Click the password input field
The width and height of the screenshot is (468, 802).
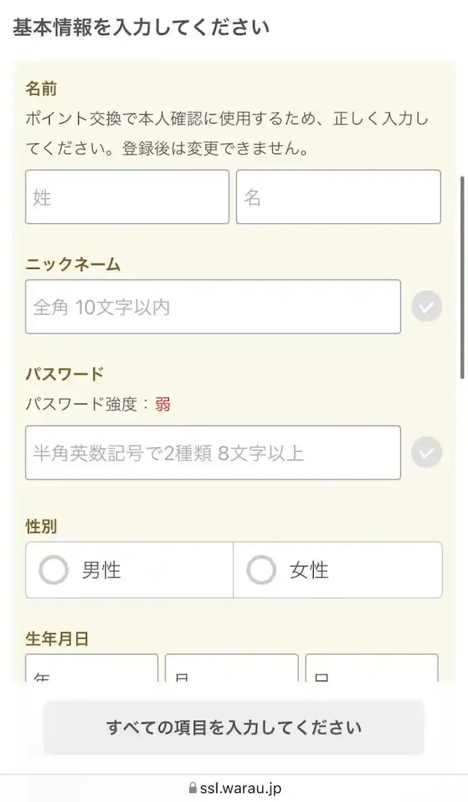click(212, 453)
